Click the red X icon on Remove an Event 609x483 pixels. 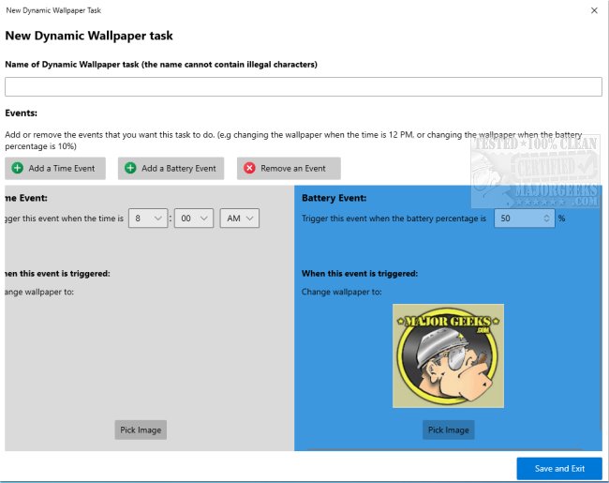(x=249, y=168)
